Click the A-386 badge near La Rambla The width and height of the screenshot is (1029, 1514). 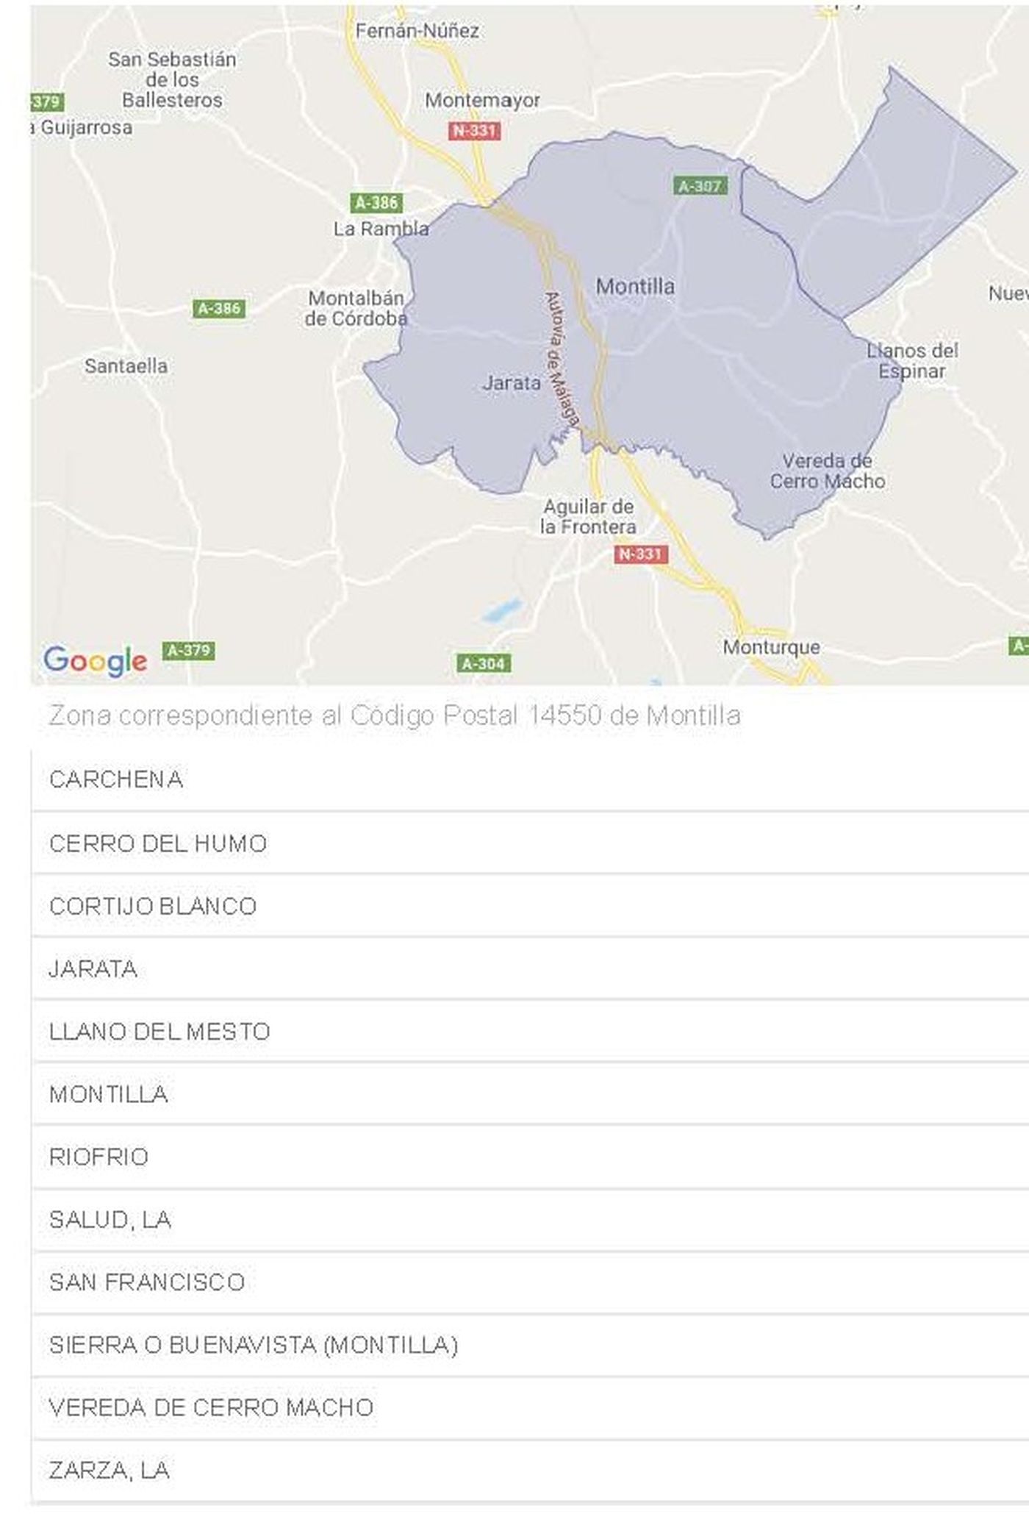pos(376,202)
